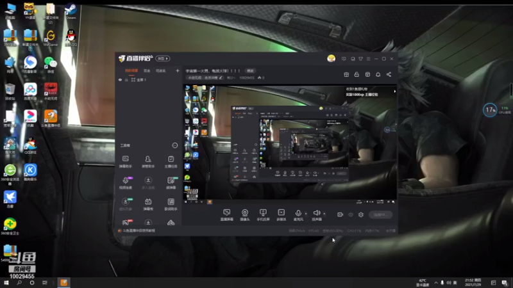Open the 斗鱼直播伴侣 desktop shortcut
Viewport: 513px width, 288px height.
[51, 118]
